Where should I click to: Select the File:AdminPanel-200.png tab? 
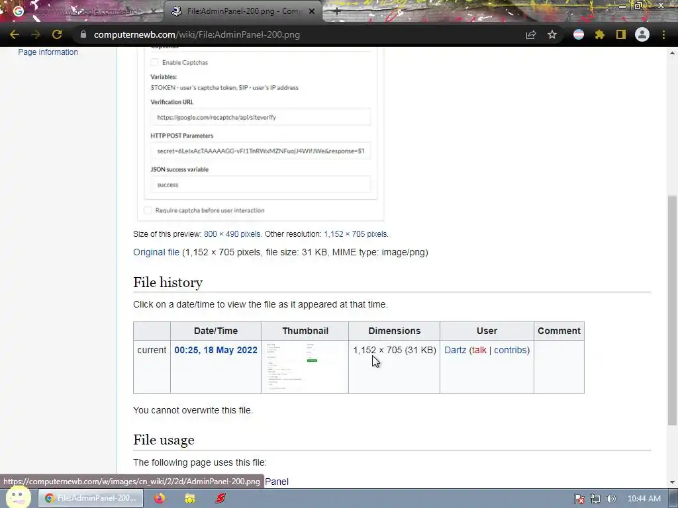coord(243,11)
